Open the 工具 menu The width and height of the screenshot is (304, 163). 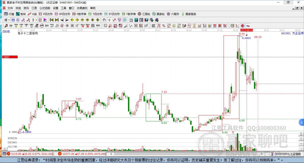click(x=64, y=8)
